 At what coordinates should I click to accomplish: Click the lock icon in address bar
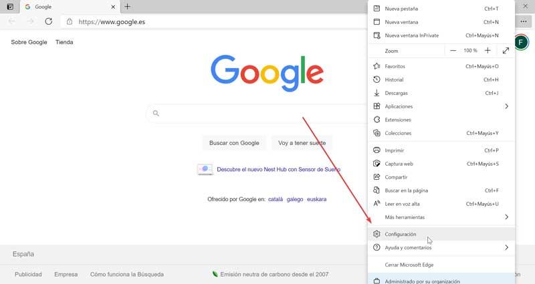(x=70, y=21)
